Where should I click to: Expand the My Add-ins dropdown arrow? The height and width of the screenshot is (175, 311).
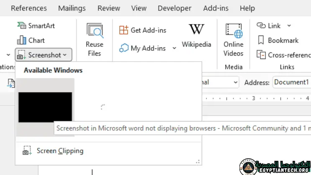tap(174, 48)
